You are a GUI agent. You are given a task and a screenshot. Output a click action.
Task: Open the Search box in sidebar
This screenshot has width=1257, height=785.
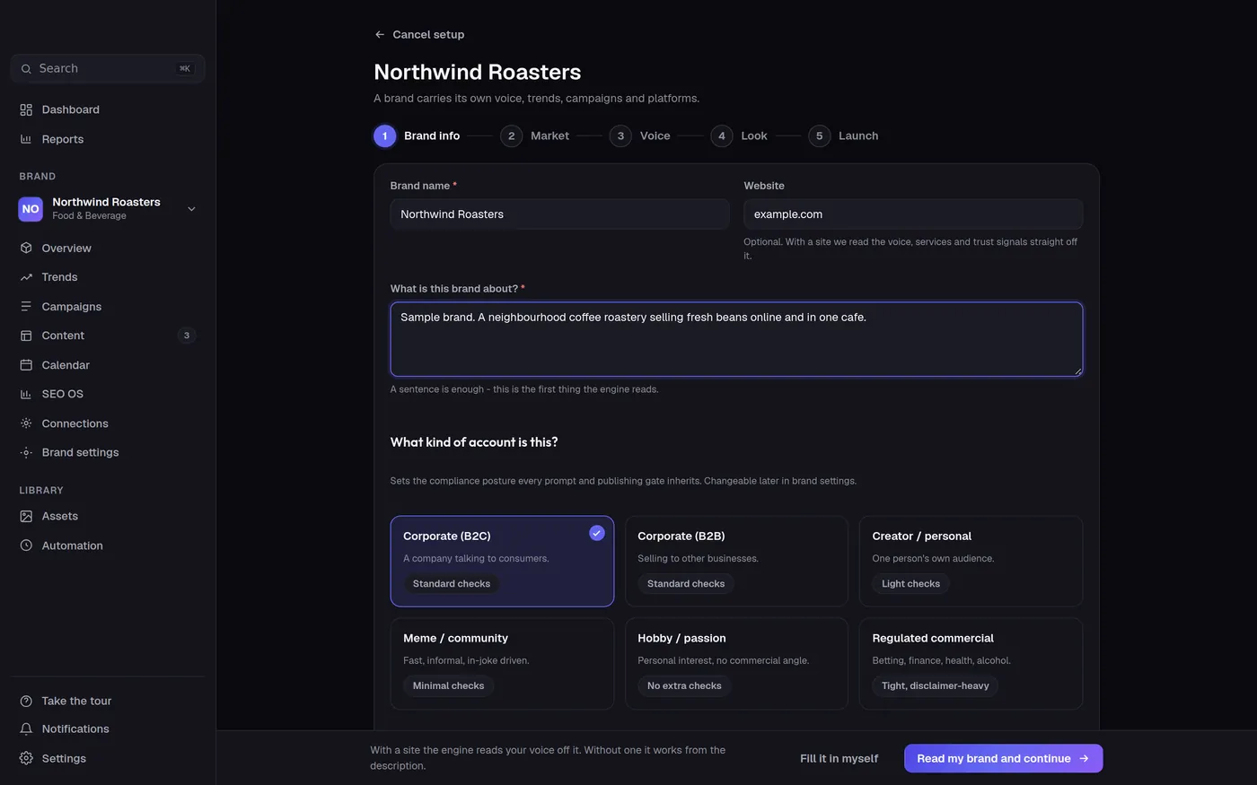pos(108,68)
